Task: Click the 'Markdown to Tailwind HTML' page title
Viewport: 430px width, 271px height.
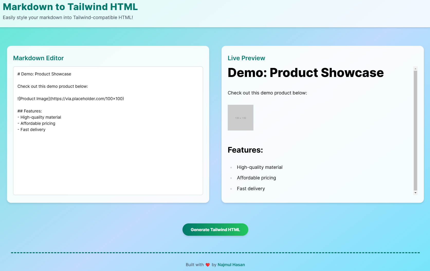Action: tap(70, 7)
